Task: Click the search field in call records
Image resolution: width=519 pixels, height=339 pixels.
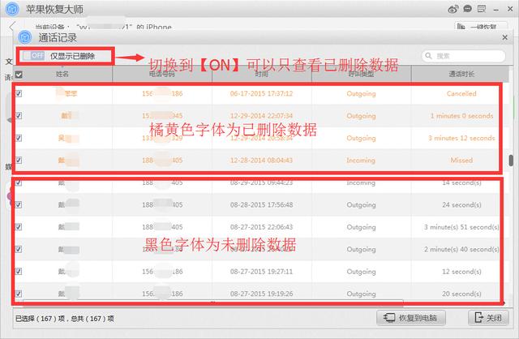Action: [x=463, y=56]
